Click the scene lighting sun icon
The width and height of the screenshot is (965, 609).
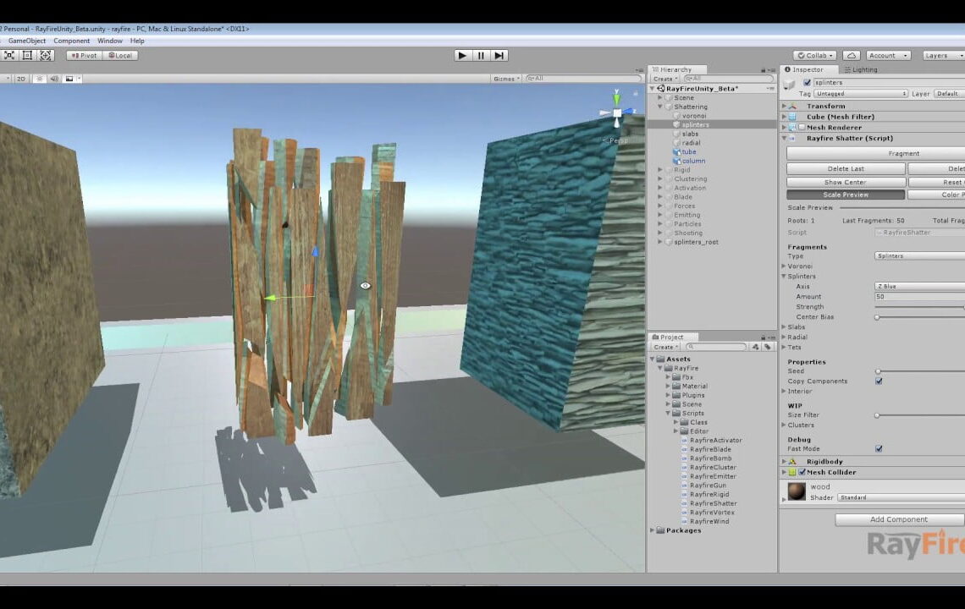click(x=40, y=79)
